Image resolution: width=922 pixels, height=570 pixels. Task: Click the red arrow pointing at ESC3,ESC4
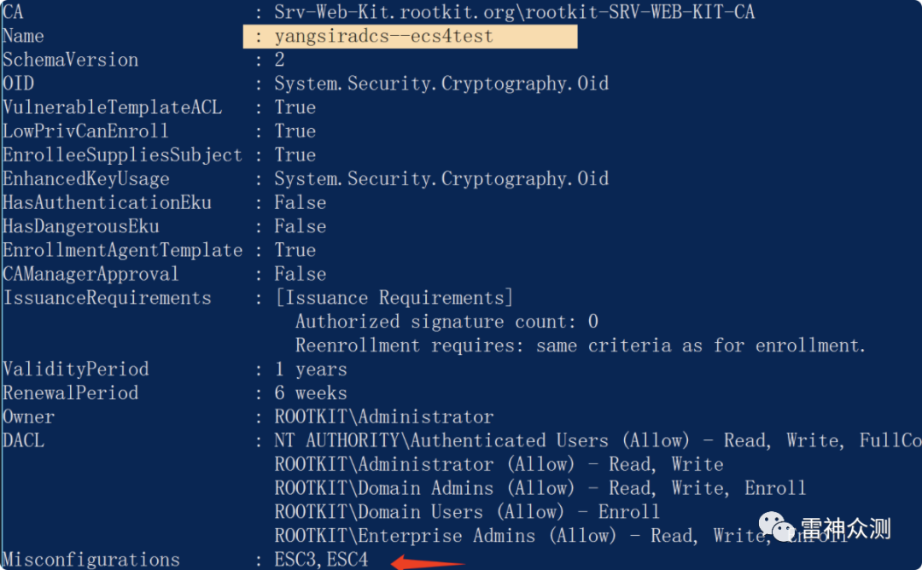point(428,562)
